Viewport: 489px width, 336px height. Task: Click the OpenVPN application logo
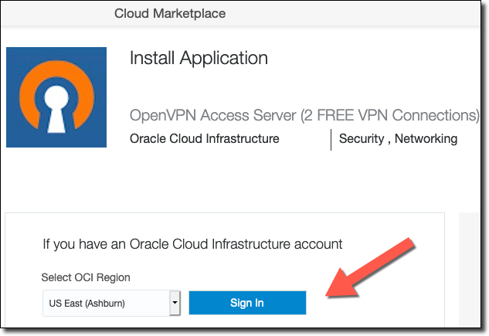coord(56,98)
